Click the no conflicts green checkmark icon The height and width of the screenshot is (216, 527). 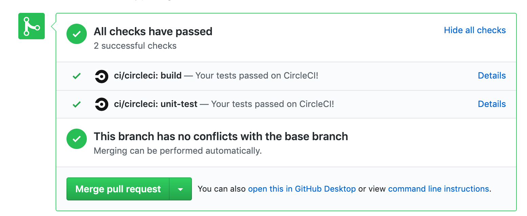click(x=77, y=139)
